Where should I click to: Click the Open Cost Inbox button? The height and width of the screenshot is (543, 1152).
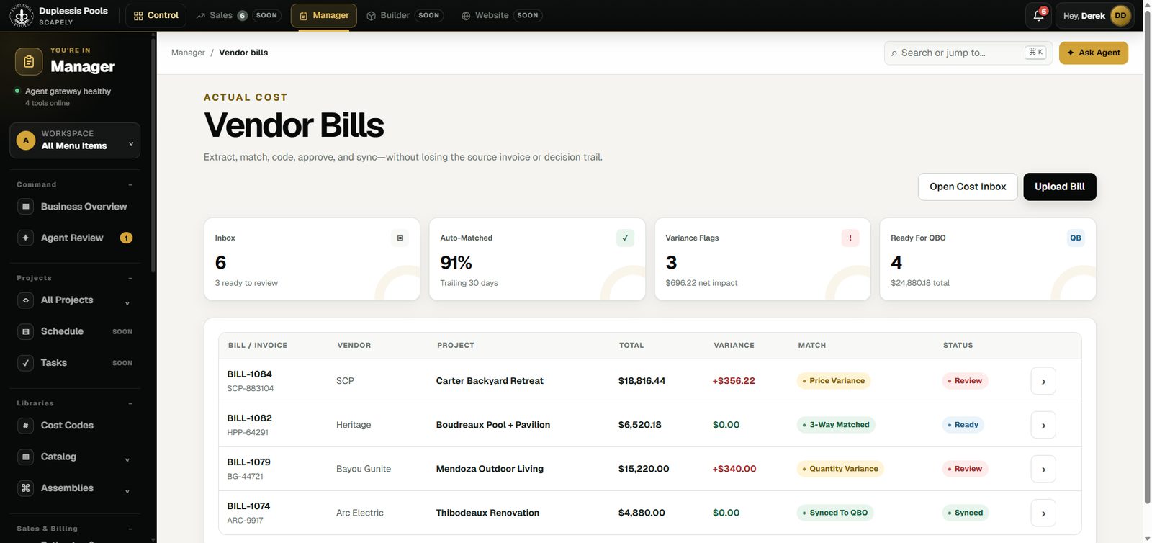[968, 187]
